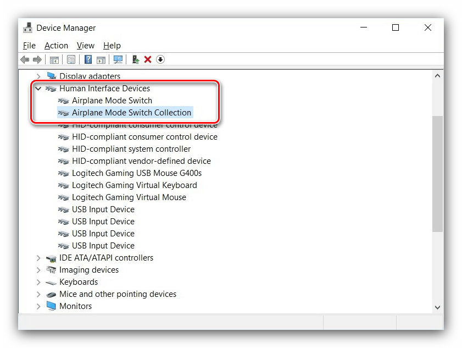Open the View menu
This screenshot has width=462, height=348.
click(x=86, y=46)
